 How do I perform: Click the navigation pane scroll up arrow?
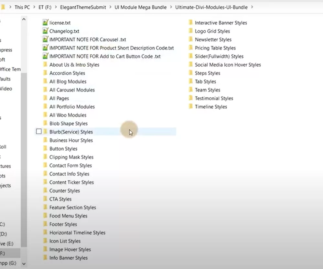(24, 19)
